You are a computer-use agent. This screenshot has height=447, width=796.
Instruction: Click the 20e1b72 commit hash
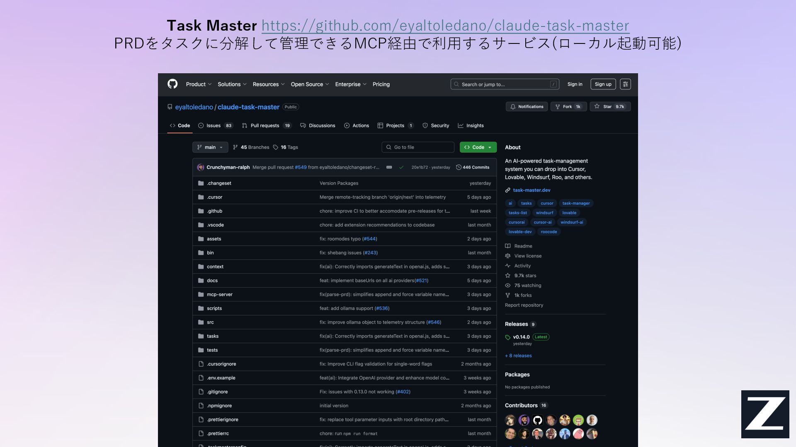(420, 167)
